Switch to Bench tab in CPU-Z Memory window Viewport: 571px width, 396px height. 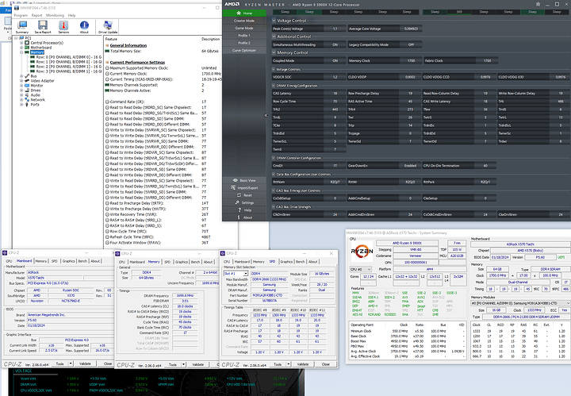196,262
